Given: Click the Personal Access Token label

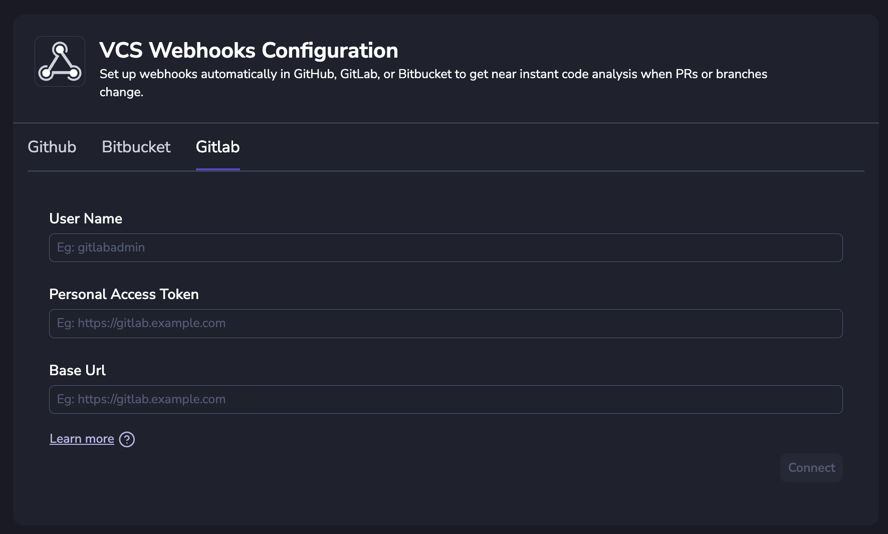Looking at the screenshot, I should (x=124, y=294).
